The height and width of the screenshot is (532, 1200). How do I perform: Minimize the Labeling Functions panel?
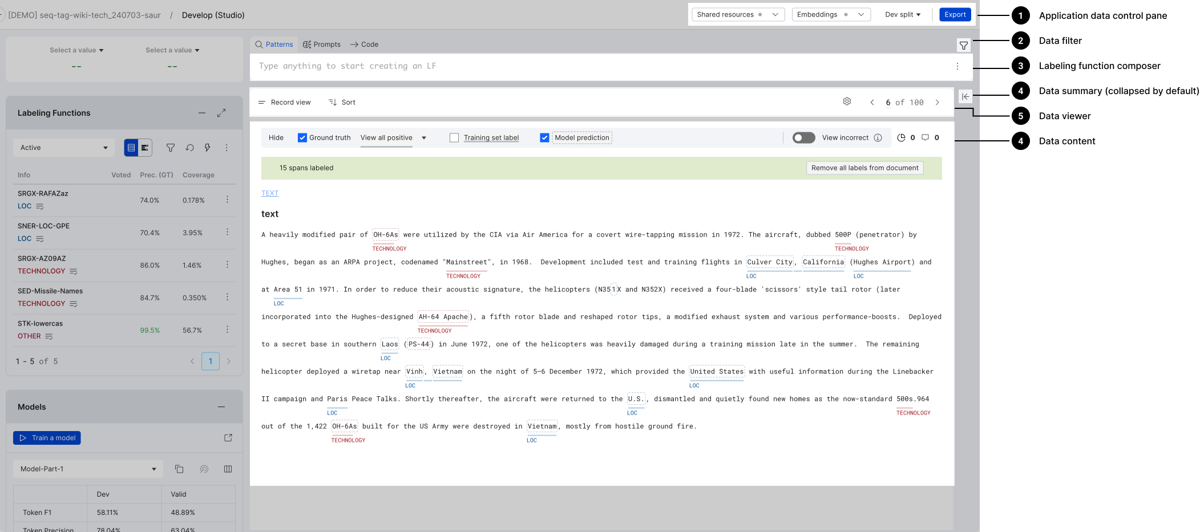(x=202, y=113)
